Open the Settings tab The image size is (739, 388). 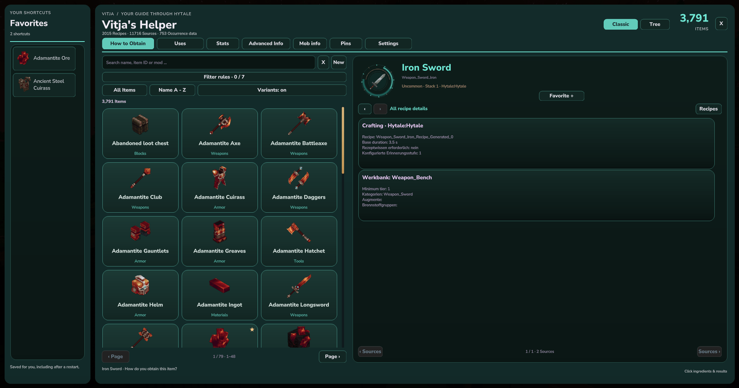[388, 43]
